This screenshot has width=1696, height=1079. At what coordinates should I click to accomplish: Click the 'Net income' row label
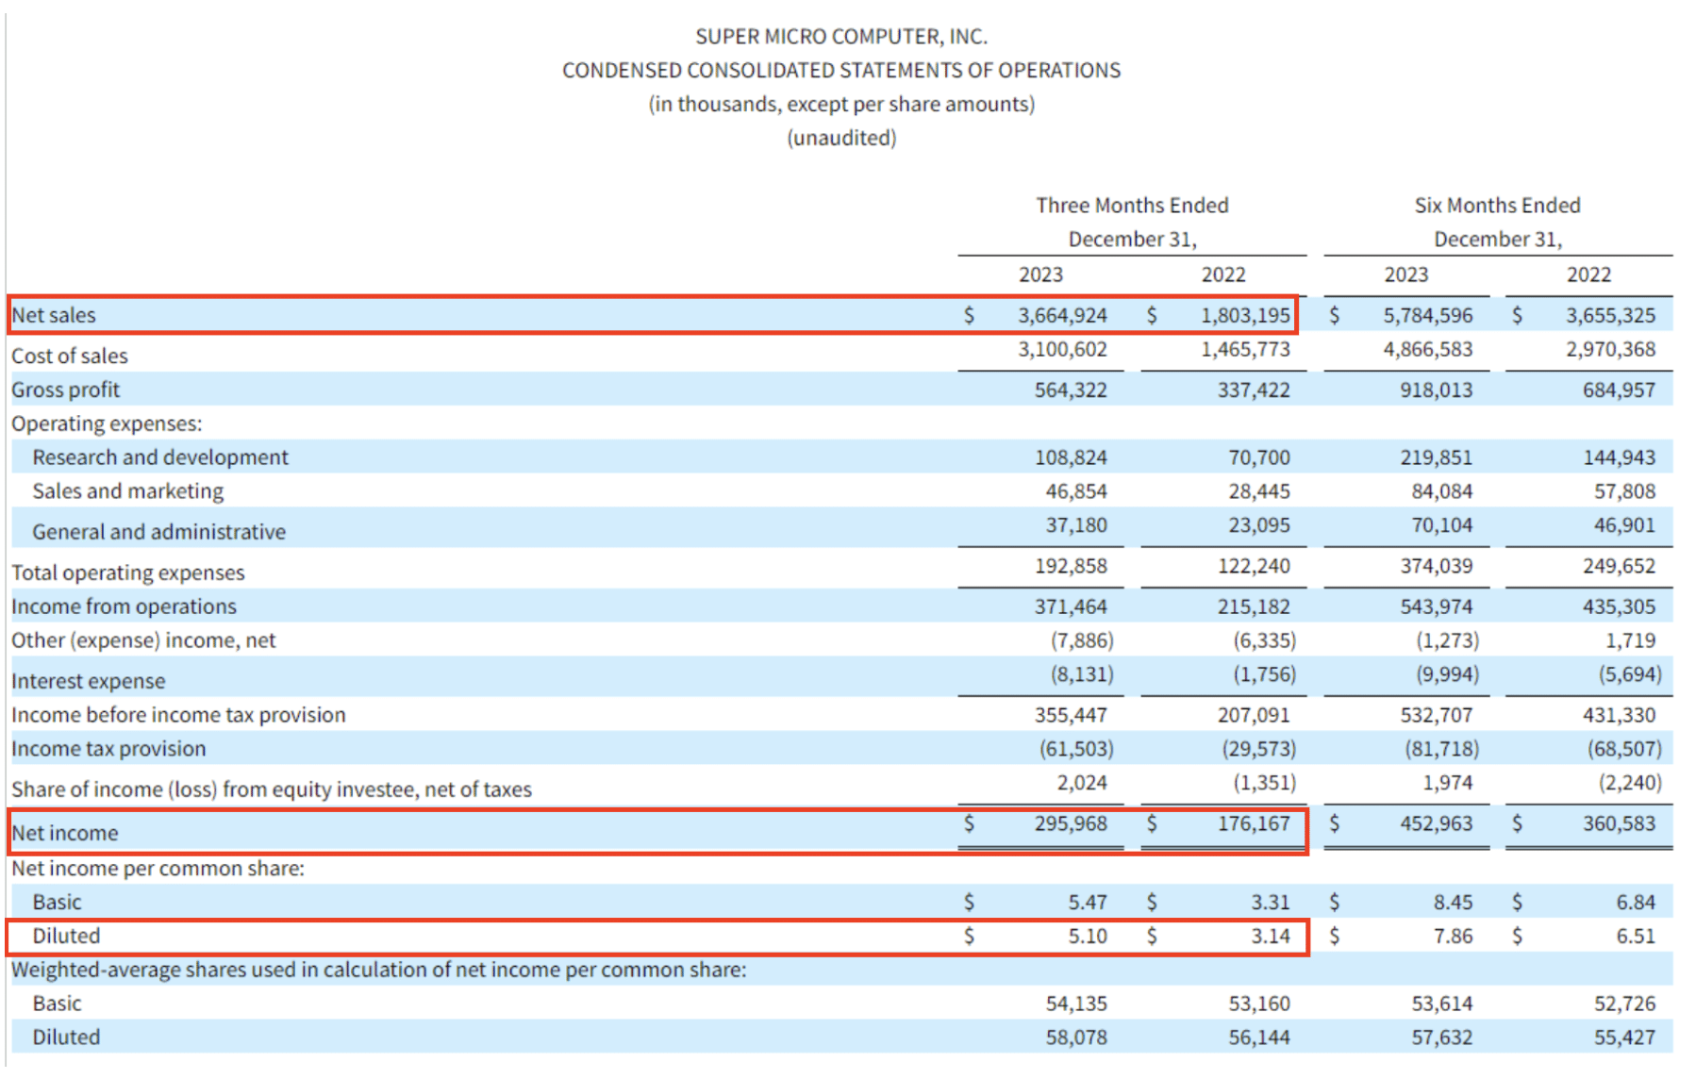(x=65, y=833)
